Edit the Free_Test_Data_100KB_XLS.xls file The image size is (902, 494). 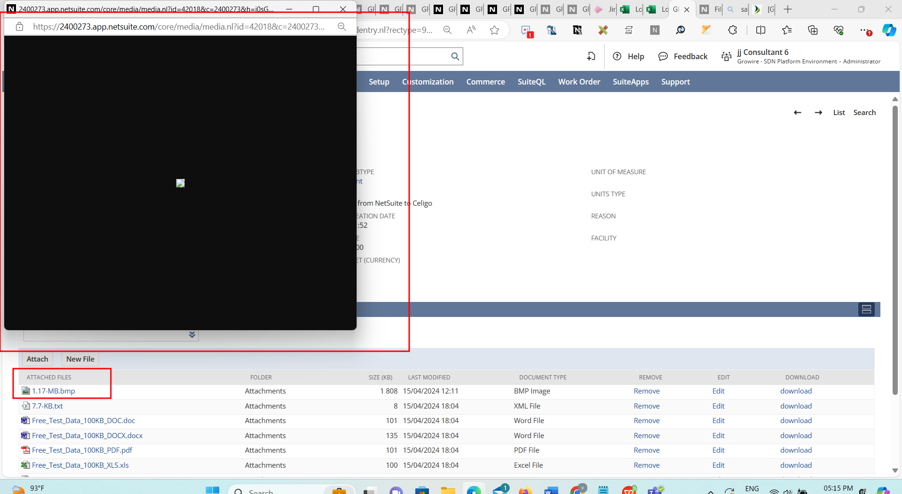tap(718, 465)
